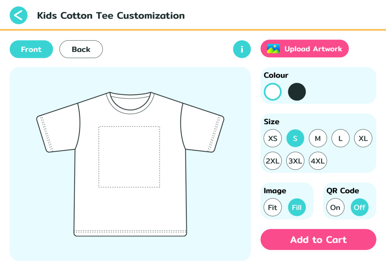This screenshot has width=386, height=269.
Task: Pick size 4XL
Action: [318, 161]
